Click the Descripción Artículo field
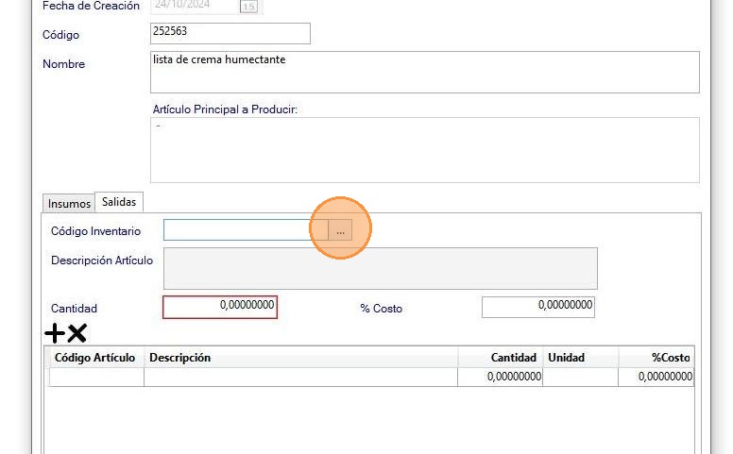Viewport: 733px width, 454px height. [380, 268]
